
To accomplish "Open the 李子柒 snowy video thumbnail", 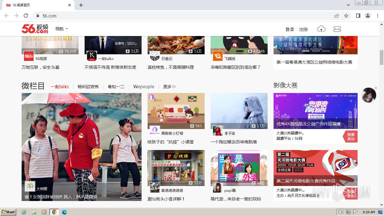I will [x=239, y=111].
